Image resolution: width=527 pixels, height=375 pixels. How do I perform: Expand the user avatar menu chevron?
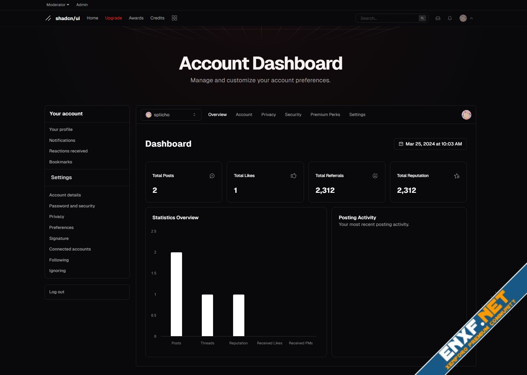click(x=471, y=18)
